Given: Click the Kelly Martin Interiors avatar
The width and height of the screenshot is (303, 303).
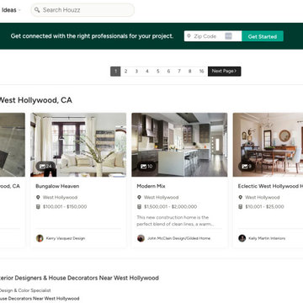Looking at the screenshot, I should coord(242,238).
